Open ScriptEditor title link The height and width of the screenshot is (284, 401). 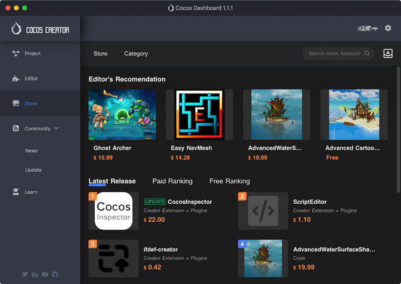(309, 202)
